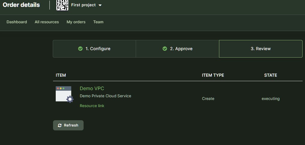Switch to the 1. Configure step
This screenshot has height=145, width=305.
tap(98, 49)
